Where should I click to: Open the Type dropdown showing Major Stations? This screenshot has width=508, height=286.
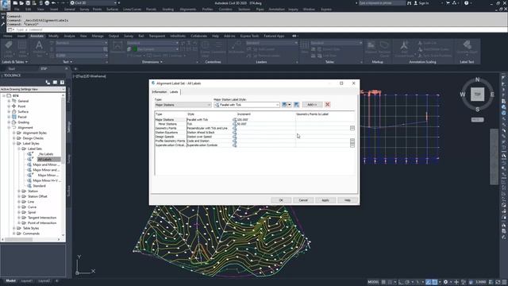[183, 105]
